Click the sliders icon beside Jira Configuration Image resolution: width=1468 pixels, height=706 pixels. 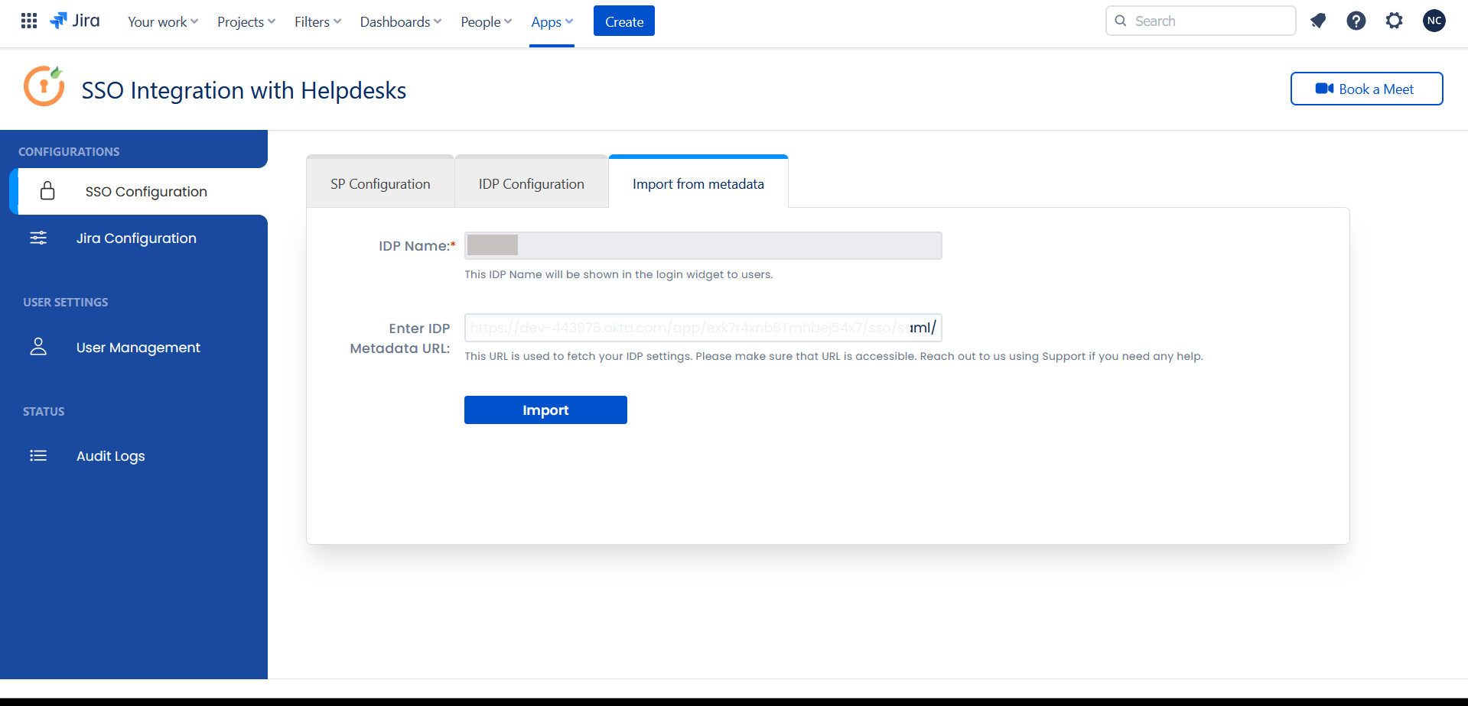[x=38, y=238]
